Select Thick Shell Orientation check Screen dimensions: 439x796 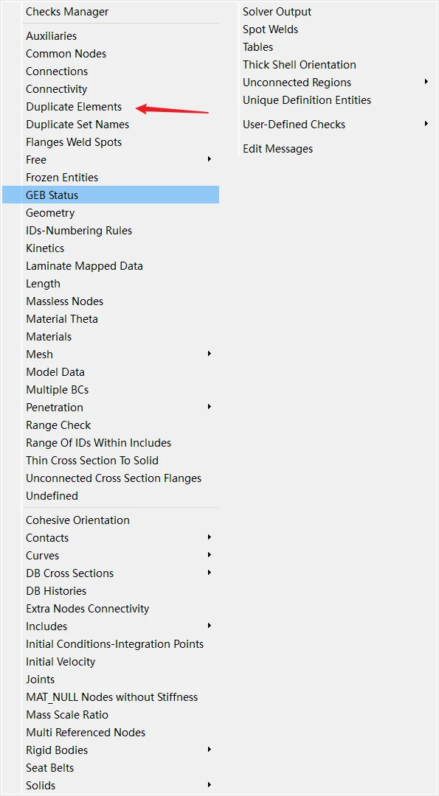pyautogui.click(x=300, y=65)
